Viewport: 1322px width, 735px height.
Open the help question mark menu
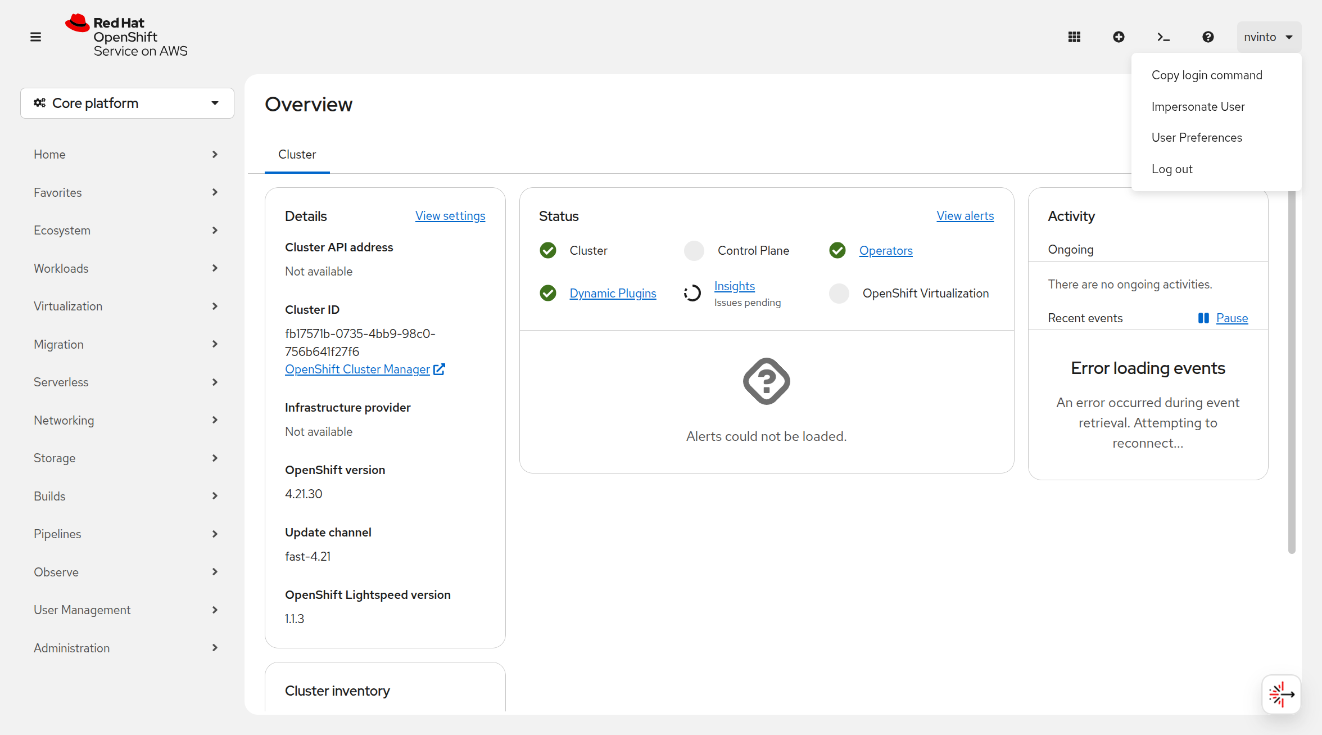tap(1208, 37)
